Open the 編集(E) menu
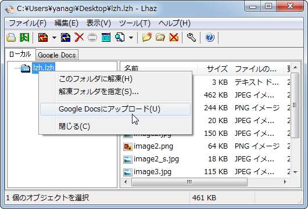 tap(66, 23)
